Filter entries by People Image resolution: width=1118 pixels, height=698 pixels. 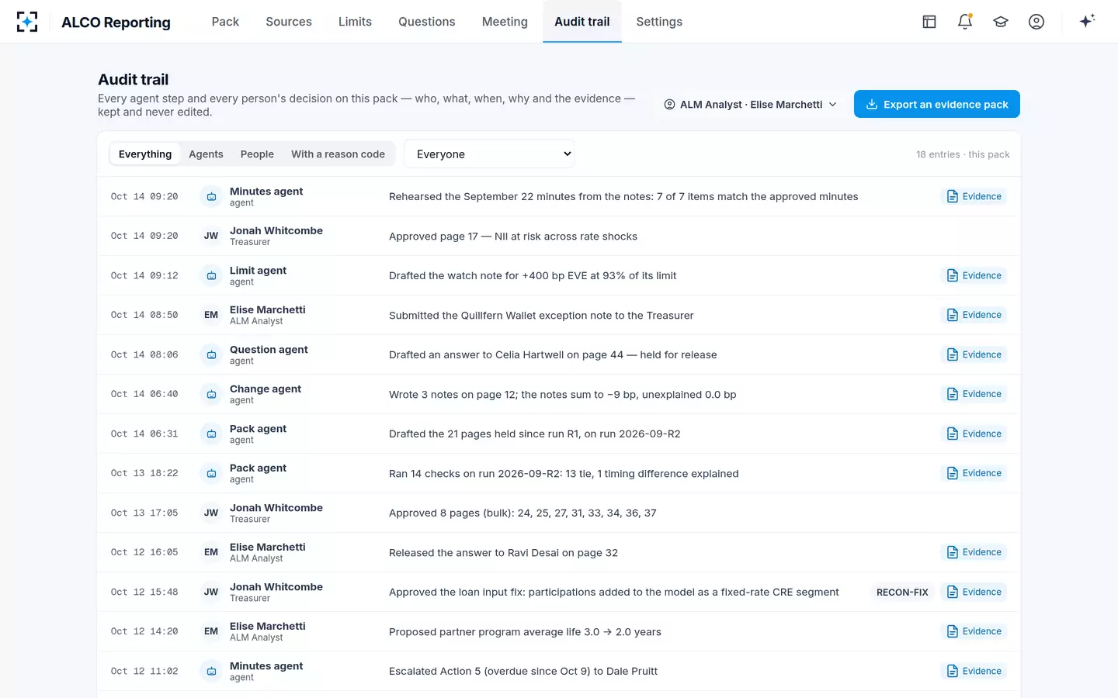[x=257, y=154]
